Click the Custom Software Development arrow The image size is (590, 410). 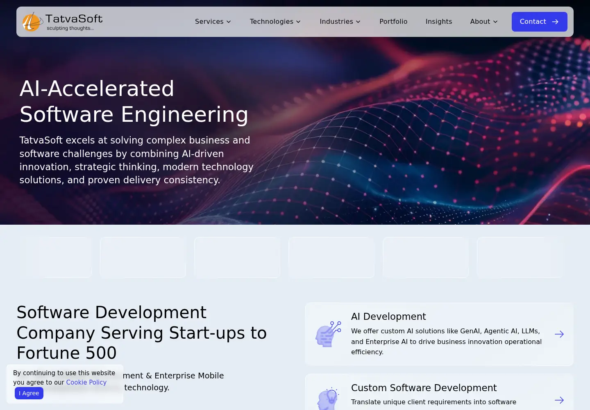(x=559, y=400)
